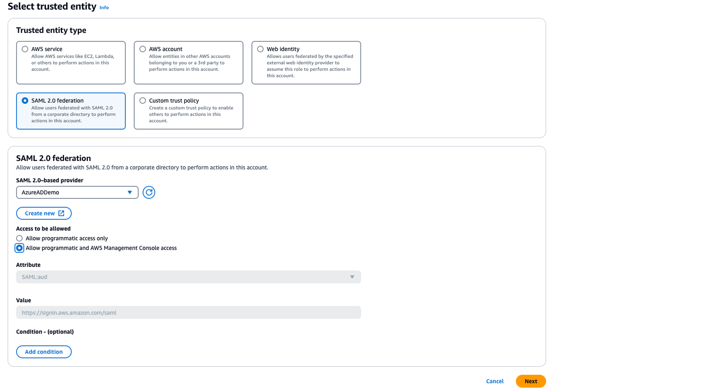726x391 pixels.
Task: Select the AWS account radio button
Action: coord(142,49)
